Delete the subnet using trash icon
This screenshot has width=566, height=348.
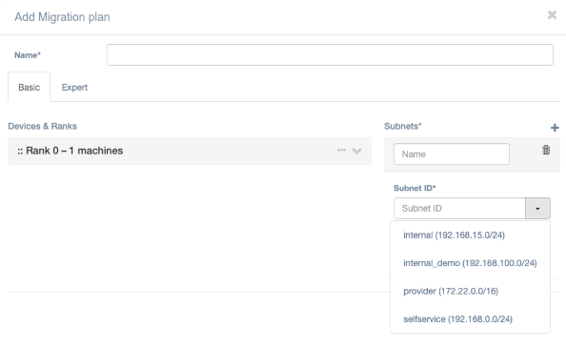pyautogui.click(x=546, y=150)
